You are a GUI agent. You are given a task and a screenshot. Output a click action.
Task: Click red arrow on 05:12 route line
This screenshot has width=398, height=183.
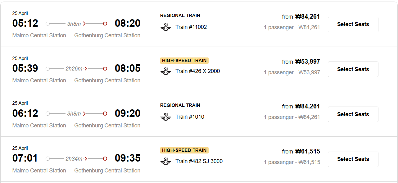[x=84, y=24]
